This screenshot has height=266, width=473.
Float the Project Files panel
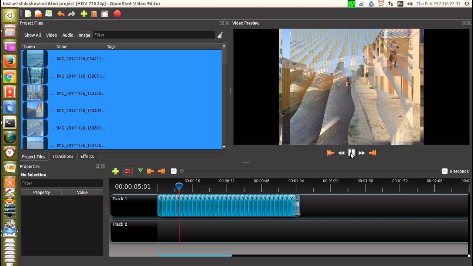[x=222, y=23]
